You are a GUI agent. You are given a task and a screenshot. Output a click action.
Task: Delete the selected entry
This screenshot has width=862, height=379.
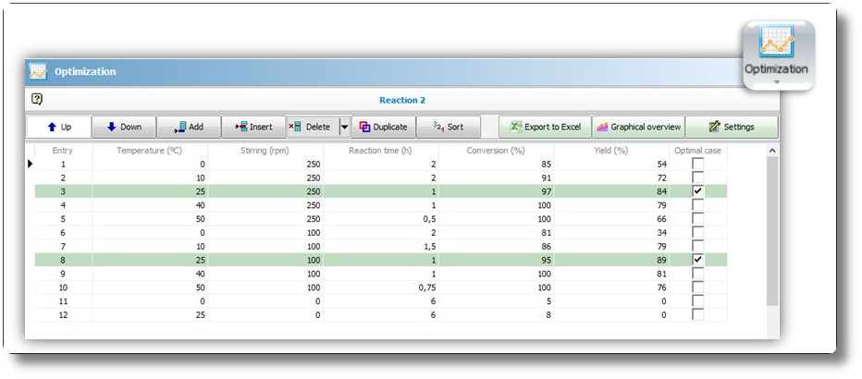(313, 127)
